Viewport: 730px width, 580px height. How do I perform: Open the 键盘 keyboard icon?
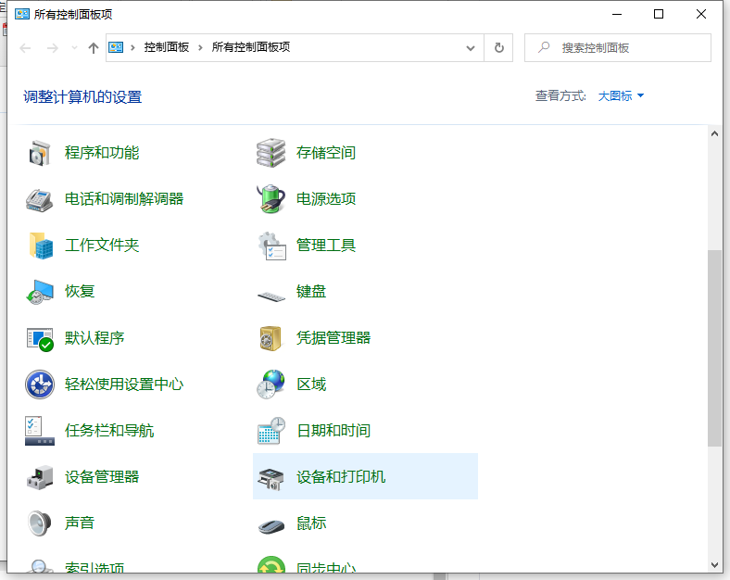pyautogui.click(x=271, y=296)
